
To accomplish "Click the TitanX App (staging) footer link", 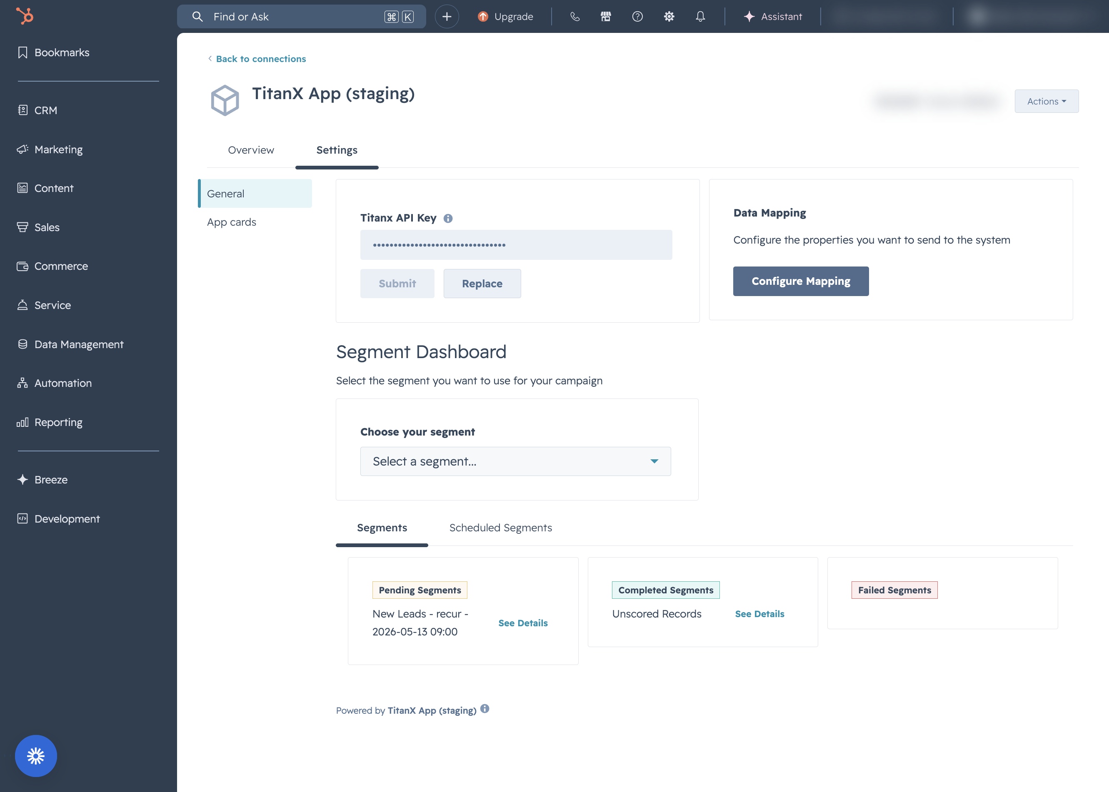I will click(x=432, y=710).
